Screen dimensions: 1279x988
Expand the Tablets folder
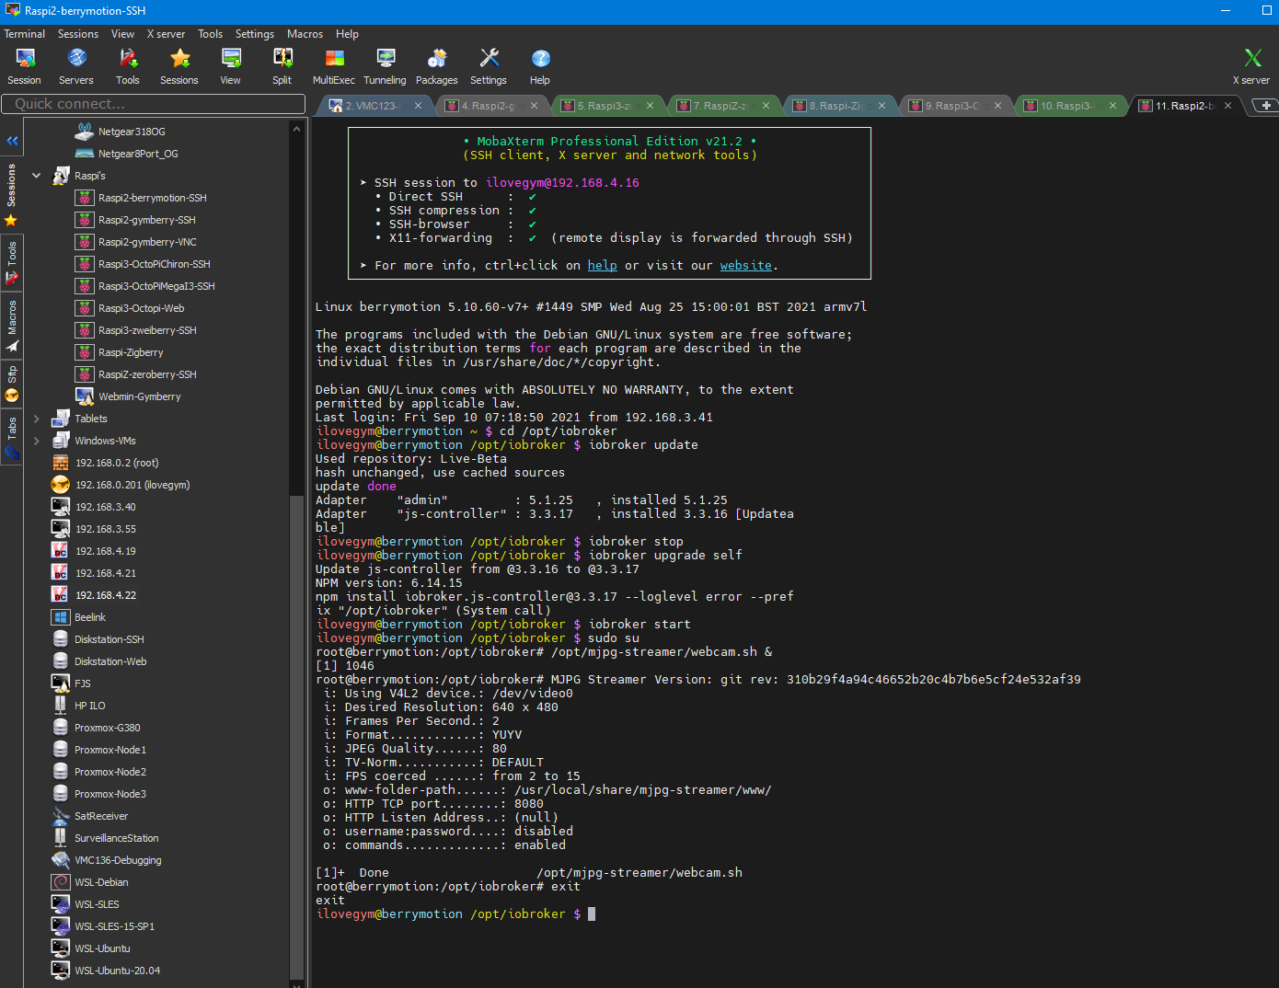click(x=37, y=419)
